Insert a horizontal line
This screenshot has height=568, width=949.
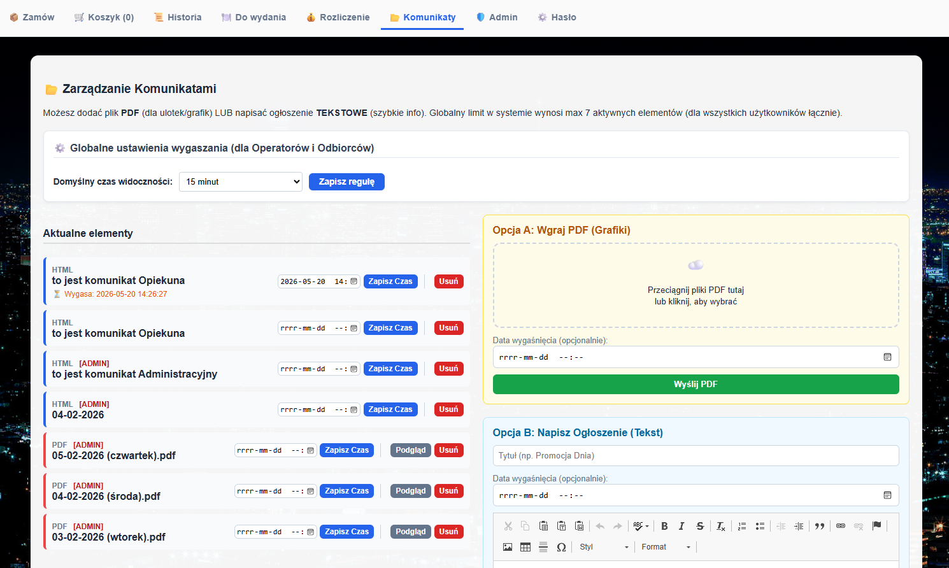[x=543, y=547]
